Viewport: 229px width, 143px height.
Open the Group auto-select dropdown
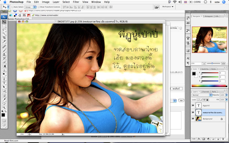click(30, 7)
